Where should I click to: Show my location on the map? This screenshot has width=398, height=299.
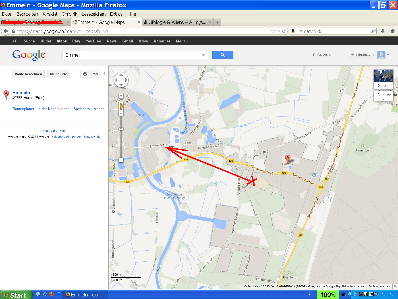(121, 96)
